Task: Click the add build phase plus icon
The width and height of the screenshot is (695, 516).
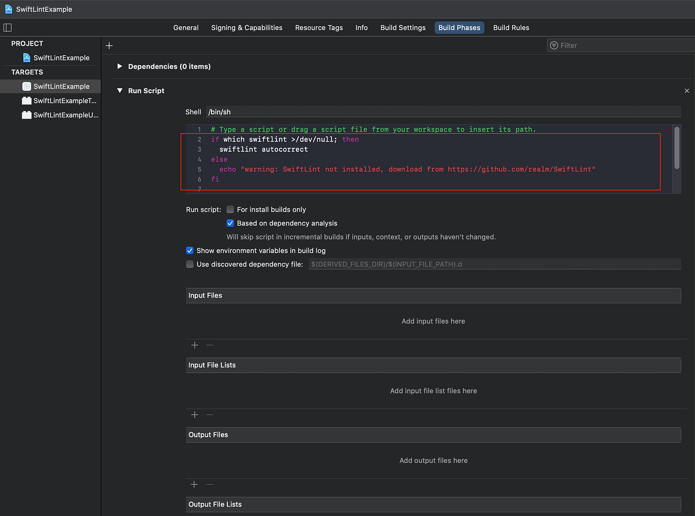Action: click(109, 45)
